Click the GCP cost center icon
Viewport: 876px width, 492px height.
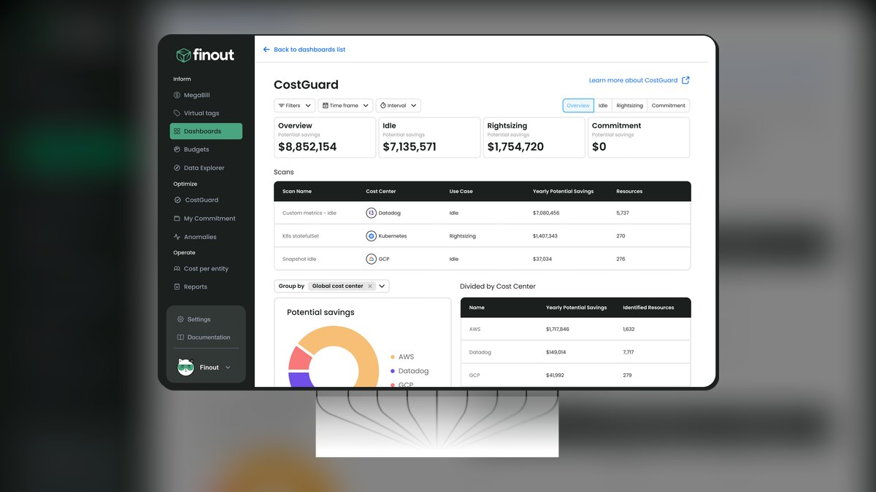pyautogui.click(x=371, y=259)
